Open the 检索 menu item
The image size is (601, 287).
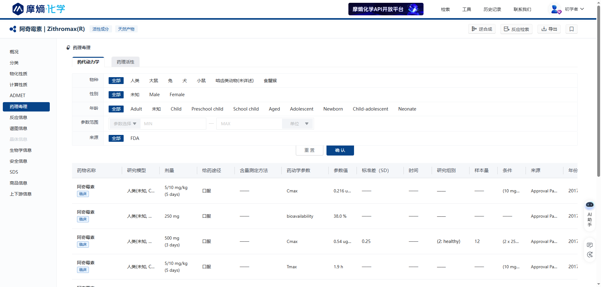pyautogui.click(x=445, y=9)
